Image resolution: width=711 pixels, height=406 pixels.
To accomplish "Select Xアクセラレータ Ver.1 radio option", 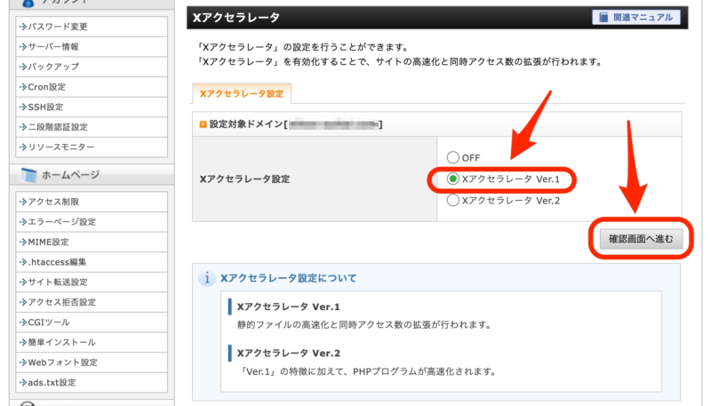I will pos(453,179).
